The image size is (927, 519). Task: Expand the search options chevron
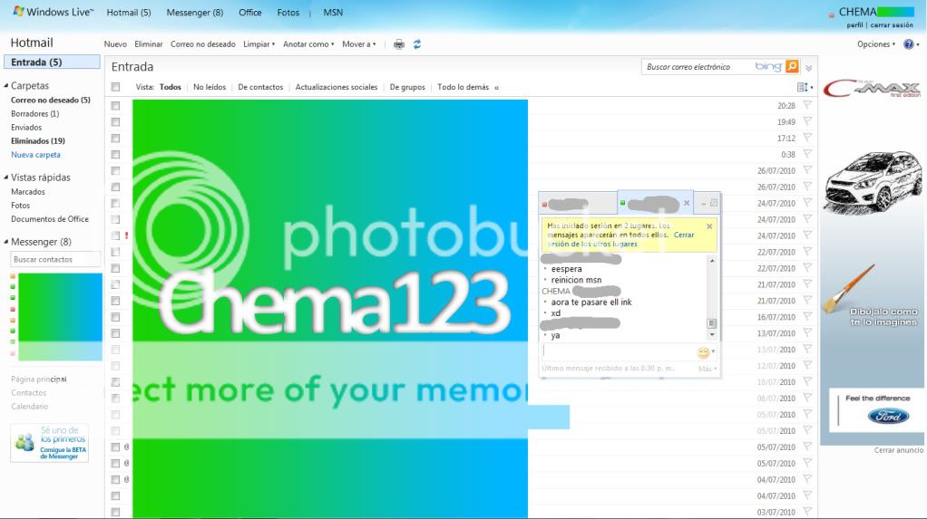(808, 68)
